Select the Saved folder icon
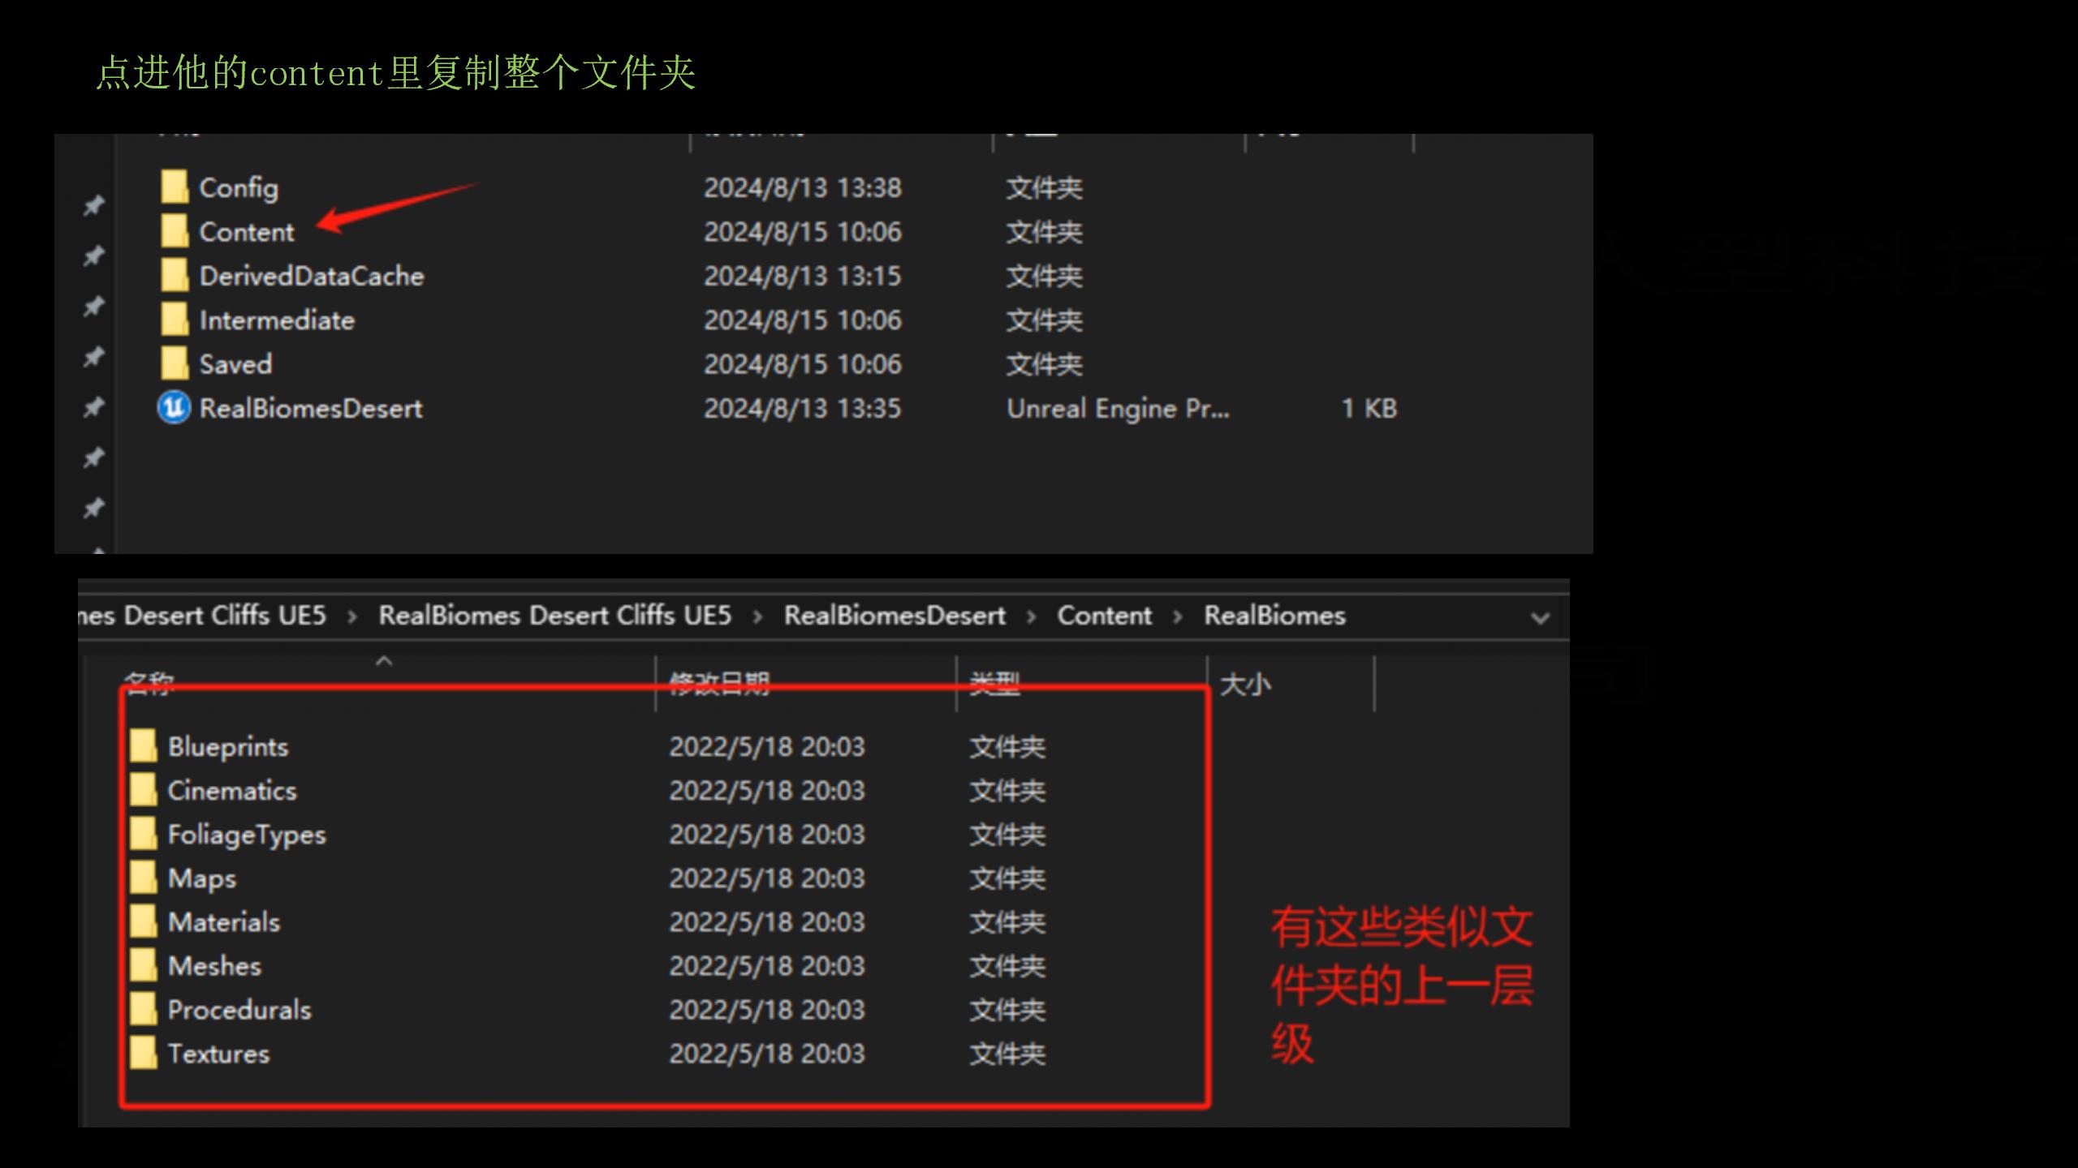Image resolution: width=2078 pixels, height=1168 pixels. click(174, 363)
